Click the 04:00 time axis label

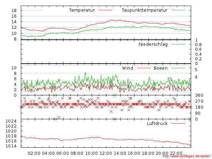(48, 153)
